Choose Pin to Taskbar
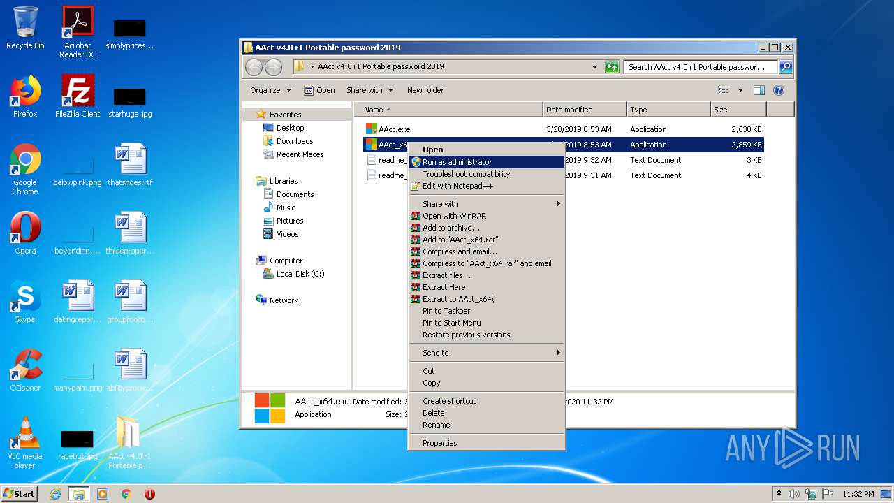894x503 pixels. (x=487, y=311)
